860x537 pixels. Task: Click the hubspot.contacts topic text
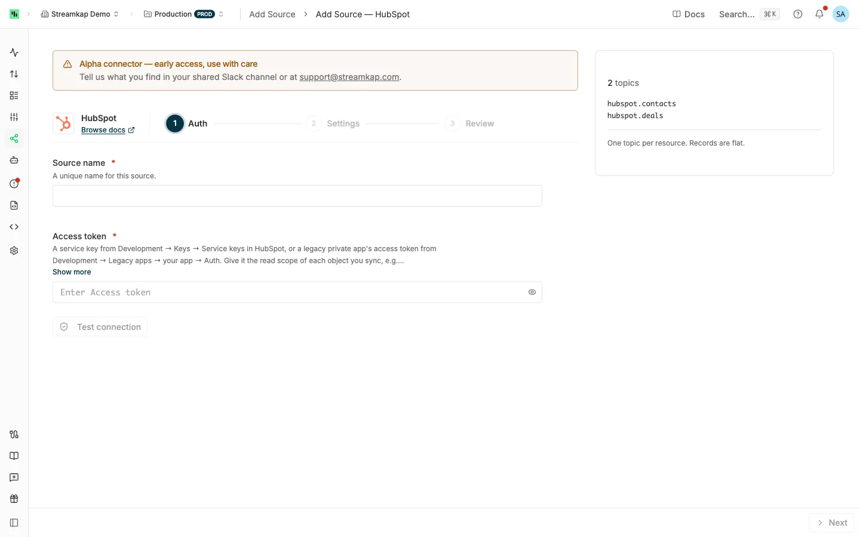(x=641, y=104)
